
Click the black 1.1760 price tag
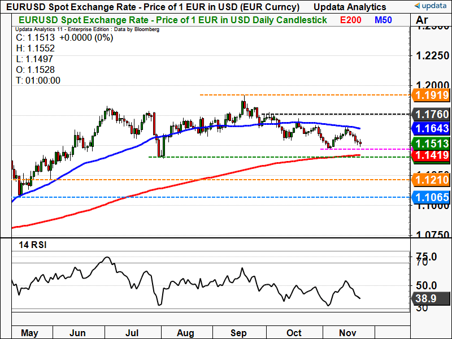pos(431,115)
